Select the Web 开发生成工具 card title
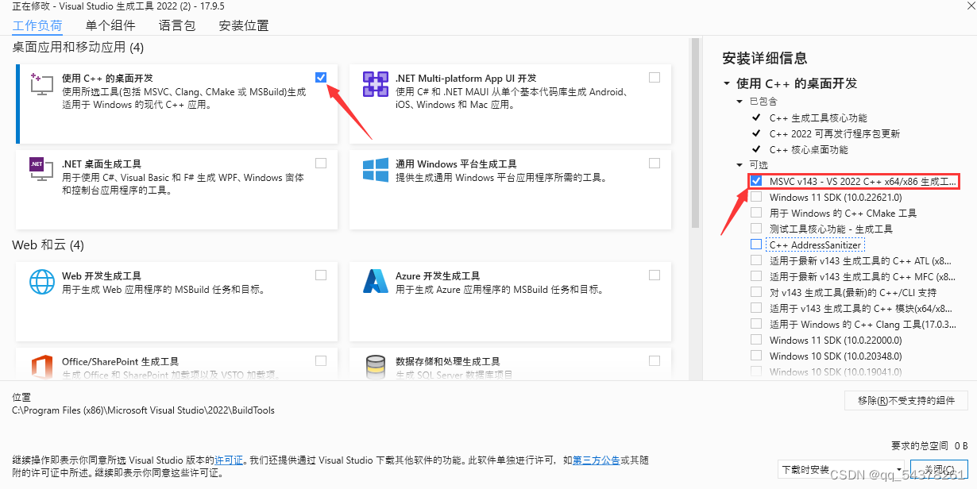 click(102, 276)
